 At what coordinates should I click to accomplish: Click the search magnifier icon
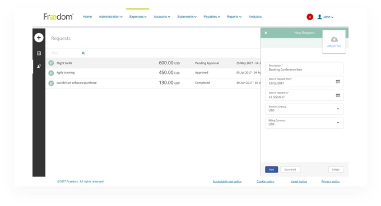83,53
